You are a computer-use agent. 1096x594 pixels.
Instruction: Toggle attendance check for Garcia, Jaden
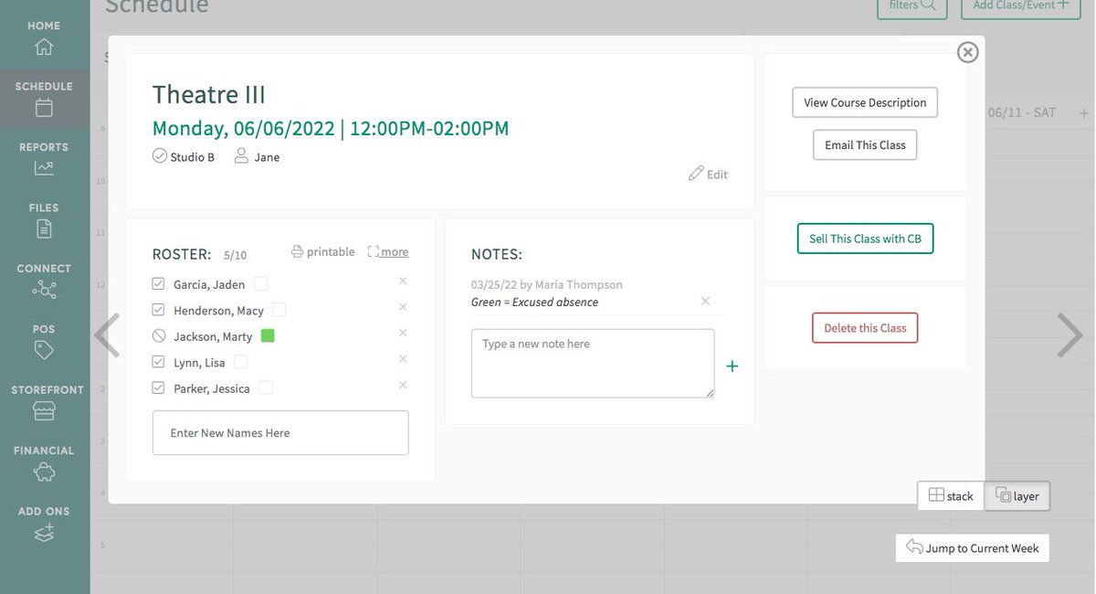tap(158, 284)
